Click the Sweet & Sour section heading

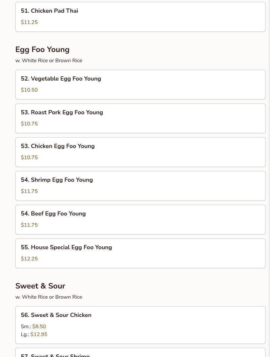pos(40,286)
